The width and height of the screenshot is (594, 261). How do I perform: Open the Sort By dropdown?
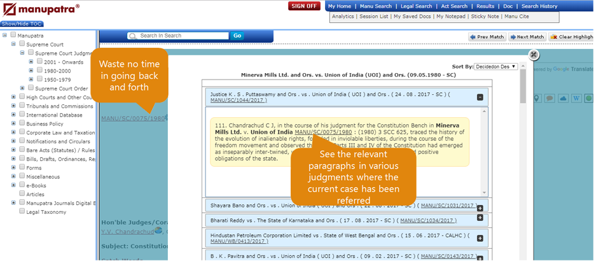496,66
